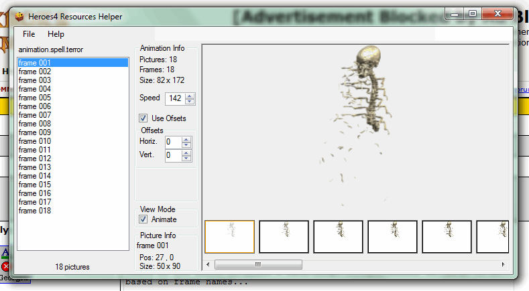Click the animation.spell.terror label
The width and height of the screenshot is (529, 291).
pyautogui.click(x=50, y=50)
